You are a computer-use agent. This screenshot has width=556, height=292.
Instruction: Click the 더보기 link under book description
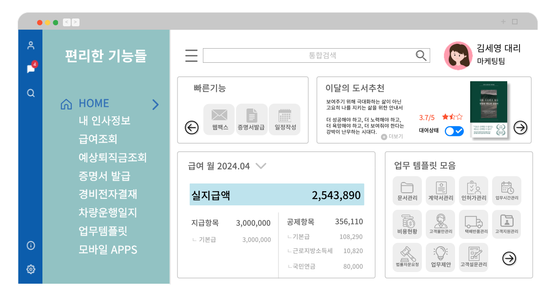(392, 137)
